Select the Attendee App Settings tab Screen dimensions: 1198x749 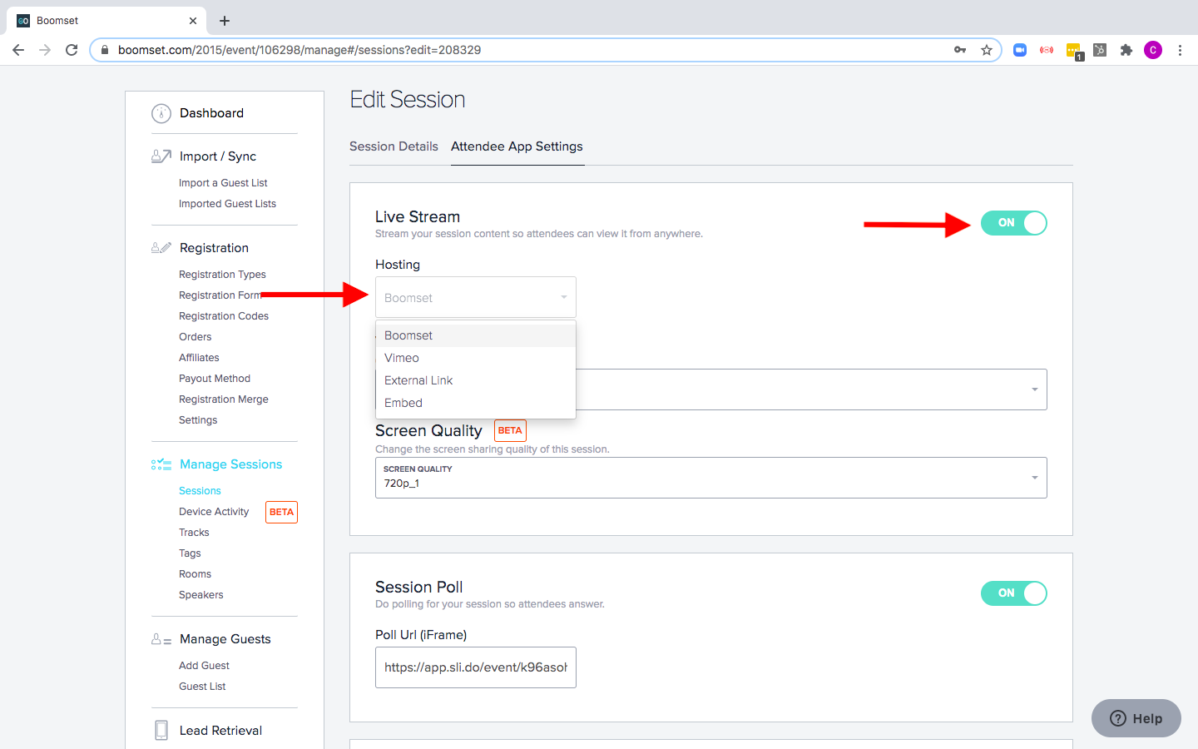tap(517, 146)
